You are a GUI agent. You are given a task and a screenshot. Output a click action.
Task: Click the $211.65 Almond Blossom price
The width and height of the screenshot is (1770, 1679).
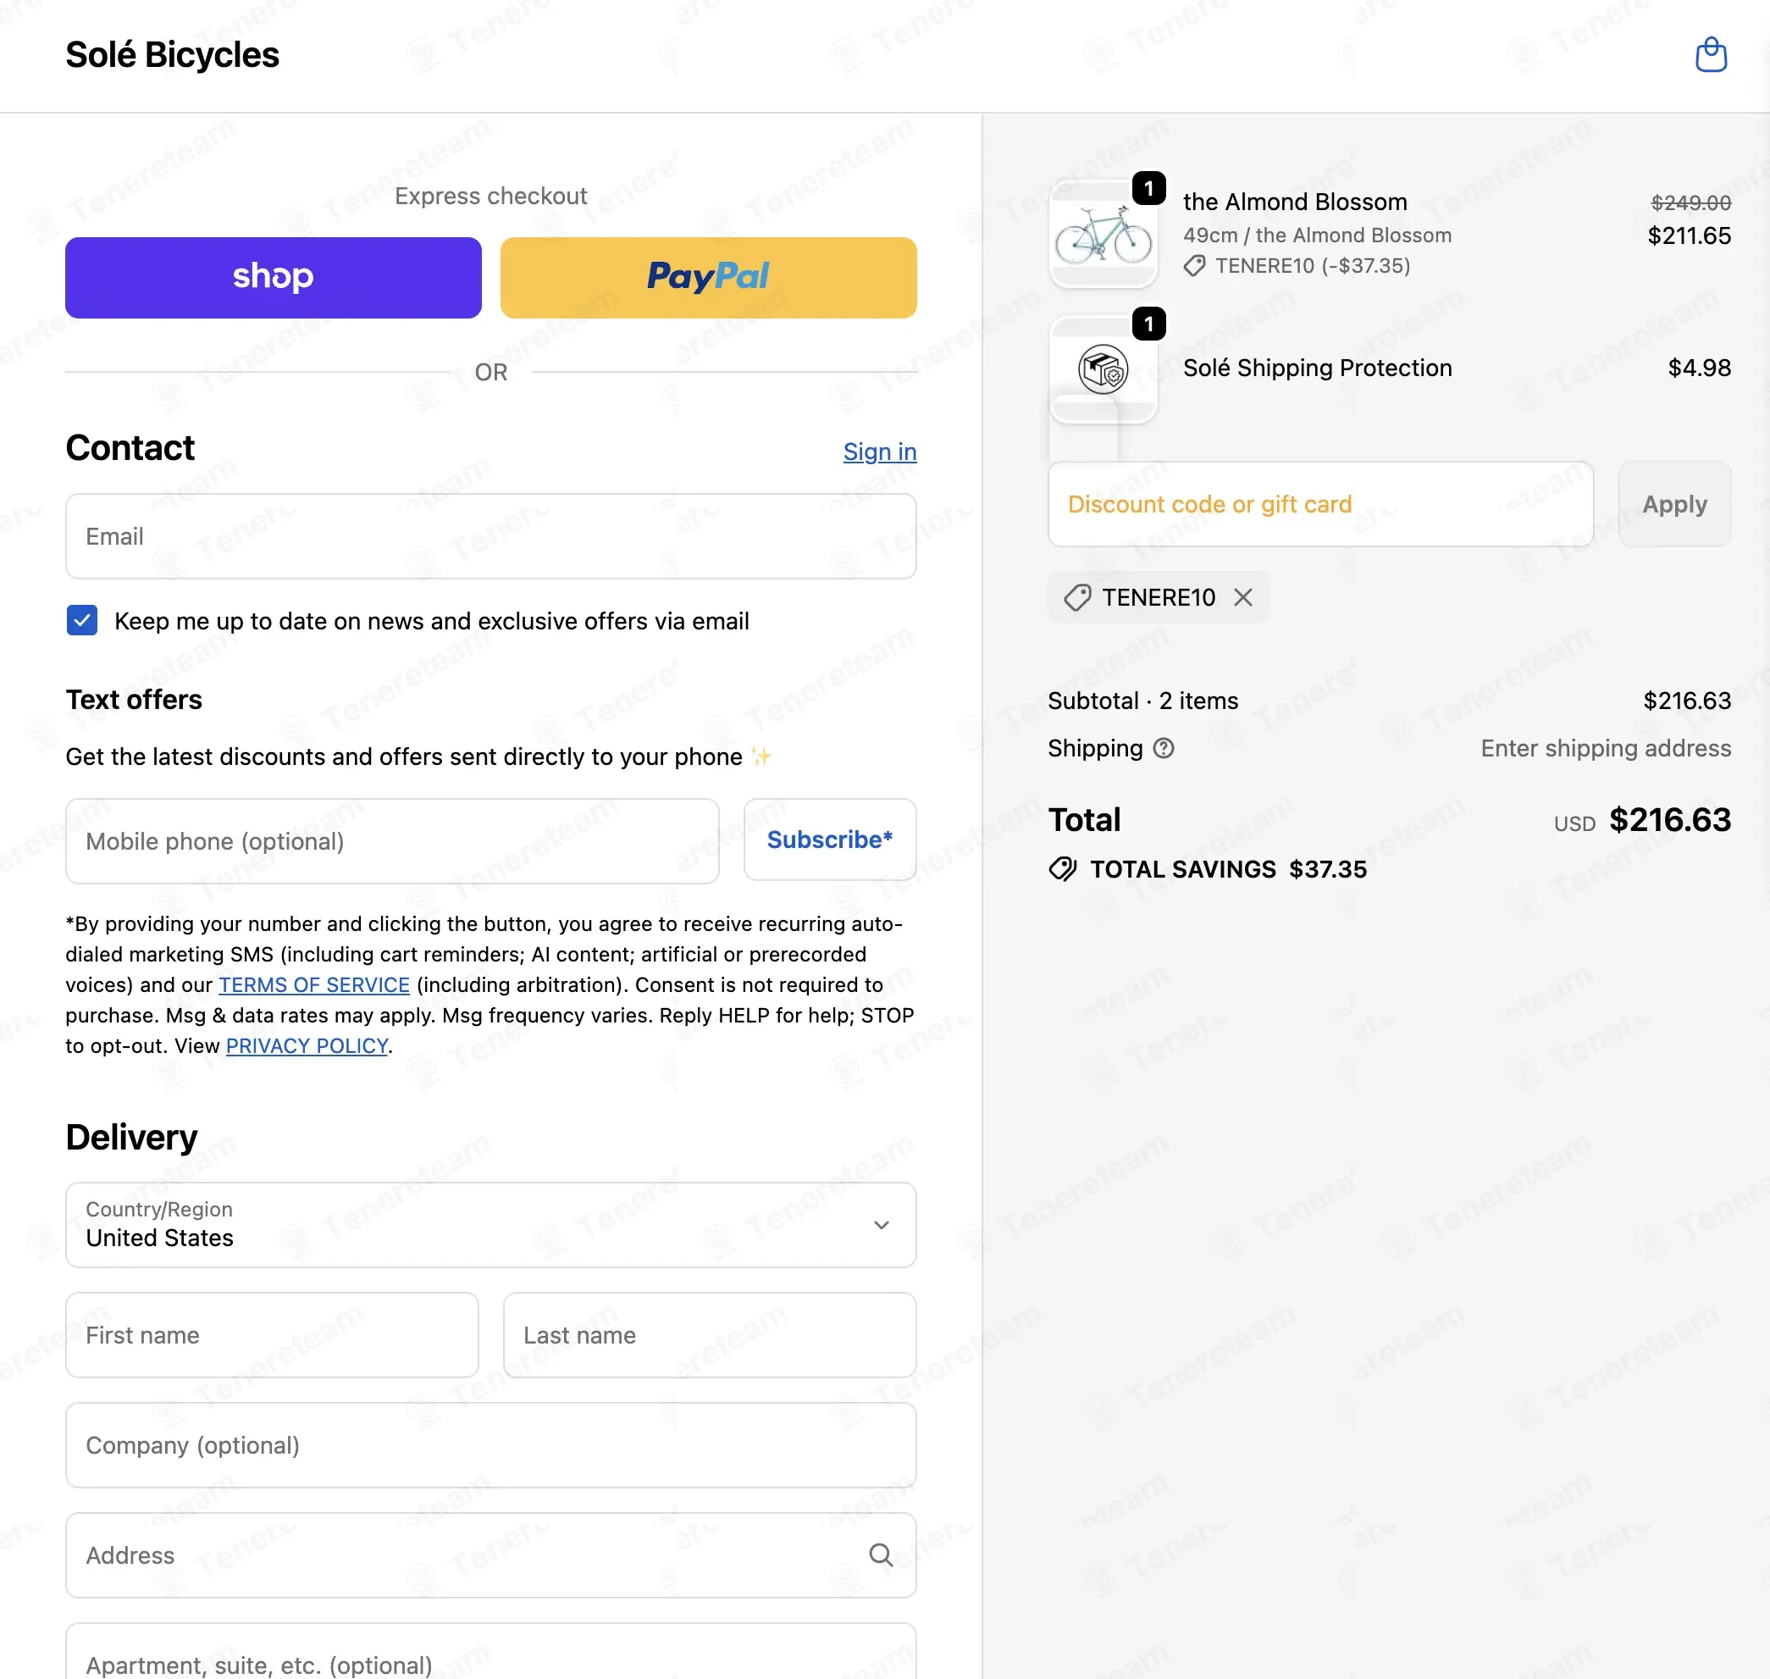pyautogui.click(x=1689, y=236)
